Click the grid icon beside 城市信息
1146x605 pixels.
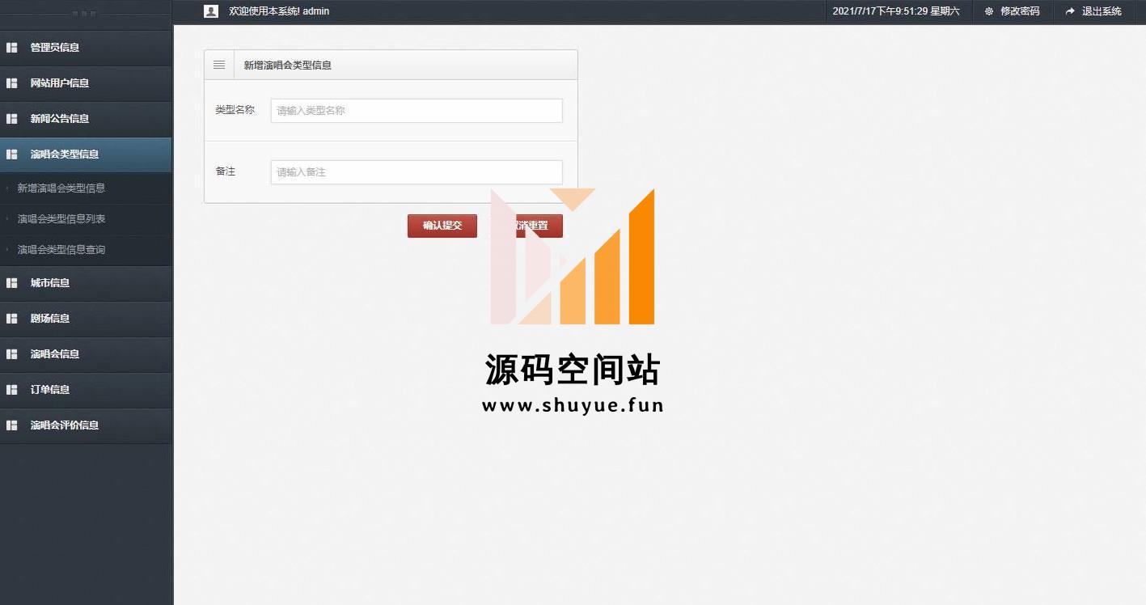coord(12,283)
